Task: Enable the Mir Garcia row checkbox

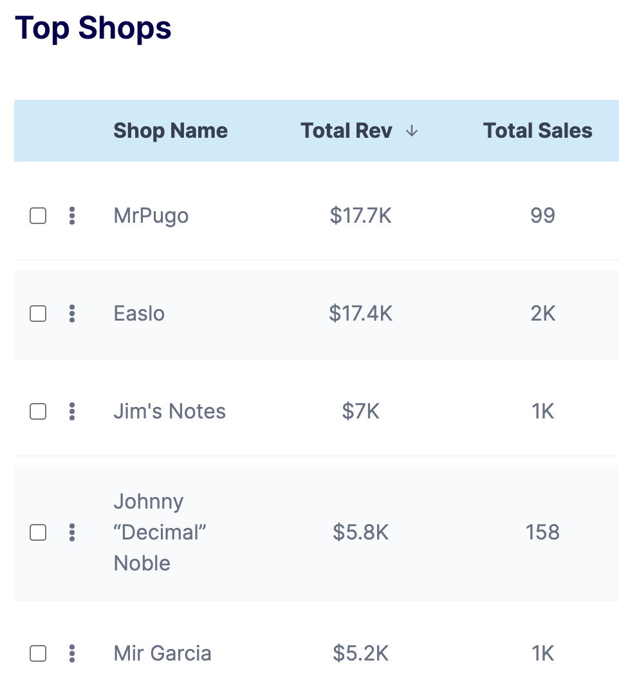Action: pyautogui.click(x=38, y=653)
